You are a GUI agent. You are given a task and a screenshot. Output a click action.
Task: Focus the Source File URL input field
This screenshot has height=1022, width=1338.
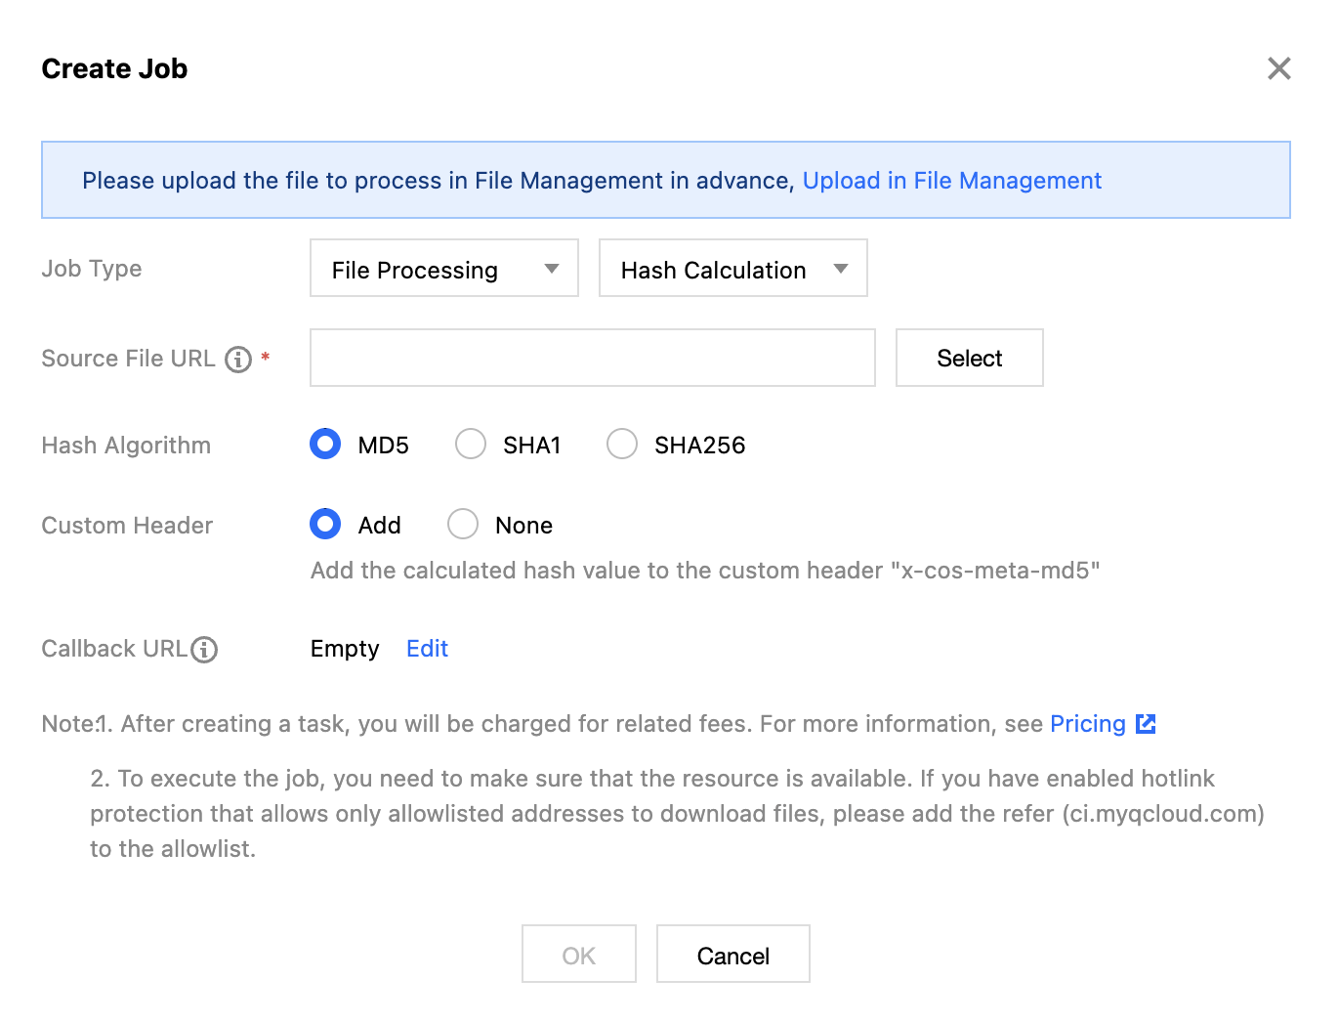[592, 359]
